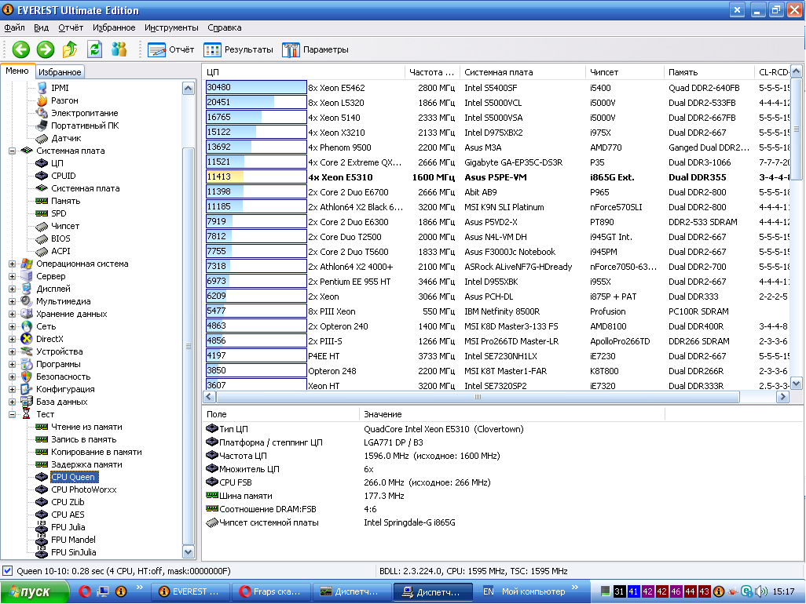Select Разгон tree item
The image size is (806, 604).
coord(64,100)
